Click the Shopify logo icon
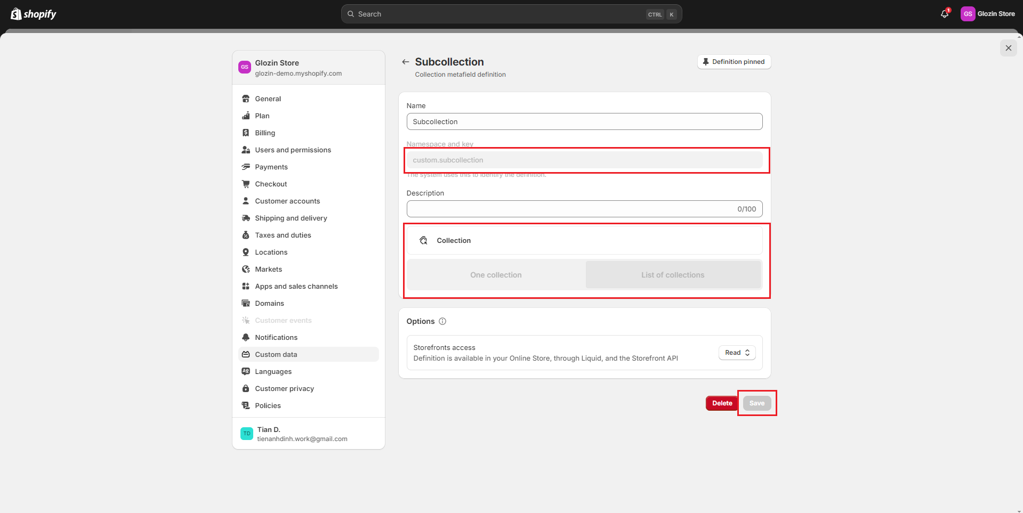 point(16,14)
